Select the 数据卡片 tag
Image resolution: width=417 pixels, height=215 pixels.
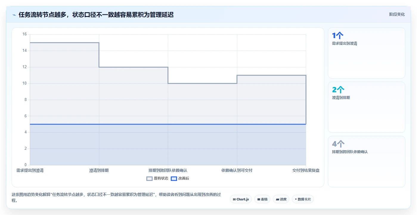(303, 199)
